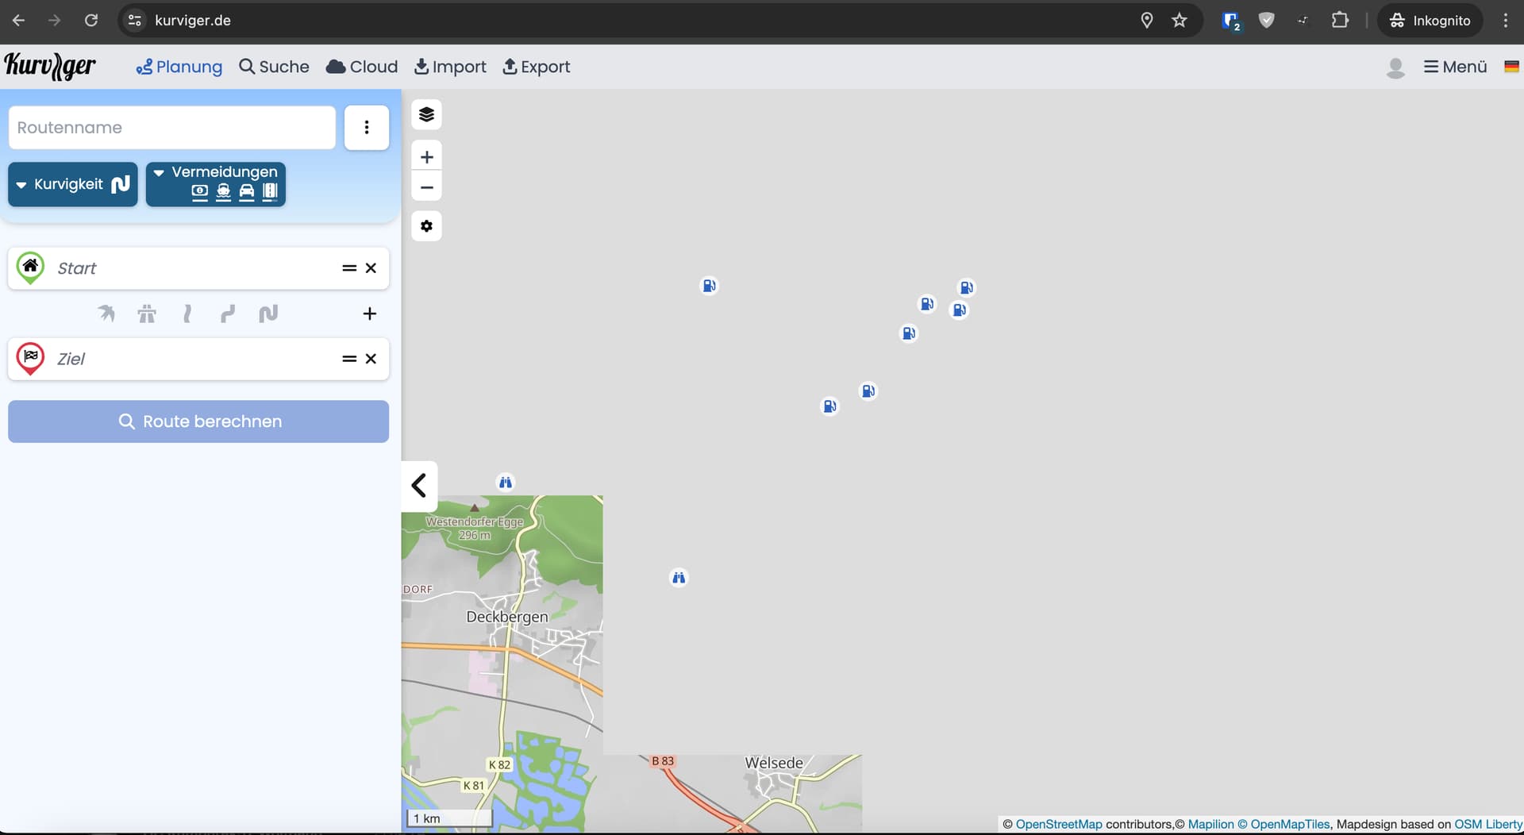Select the extra curvy segment routing icon

(268, 314)
